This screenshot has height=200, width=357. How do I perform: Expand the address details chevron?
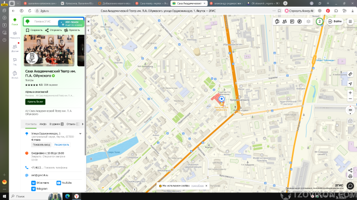(81, 134)
